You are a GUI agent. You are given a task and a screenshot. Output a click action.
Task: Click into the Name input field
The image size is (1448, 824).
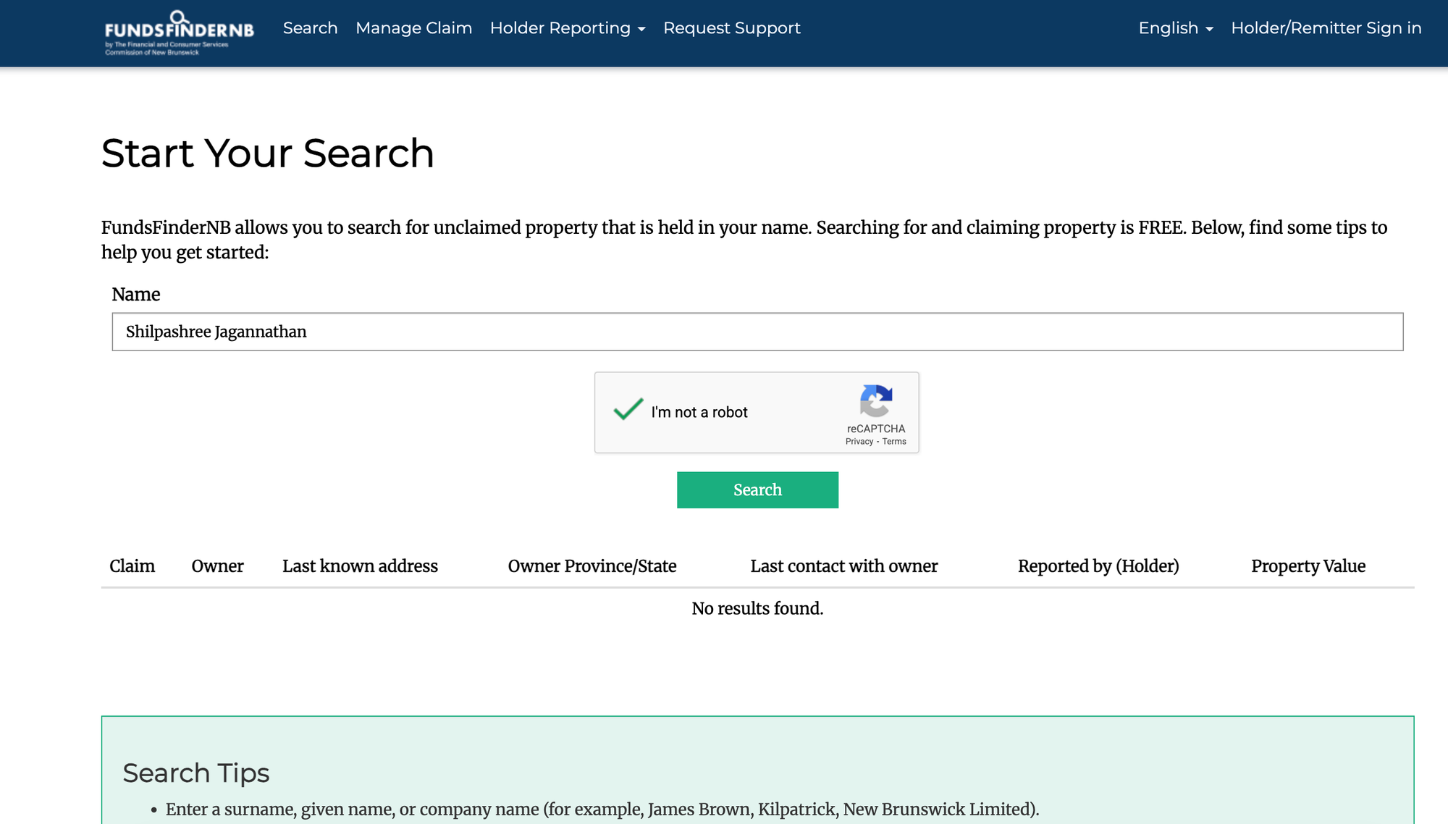(x=757, y=332)
